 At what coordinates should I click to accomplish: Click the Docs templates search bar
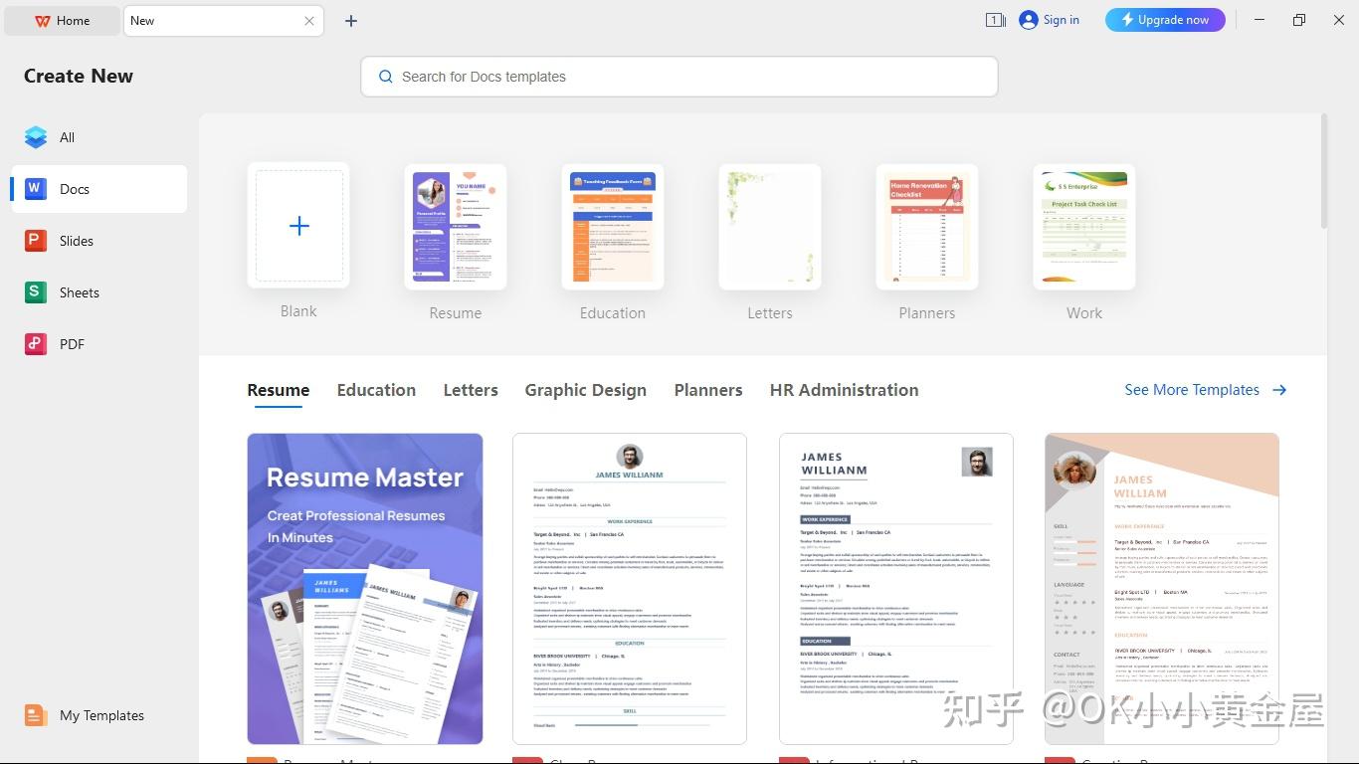pos(679,77)
